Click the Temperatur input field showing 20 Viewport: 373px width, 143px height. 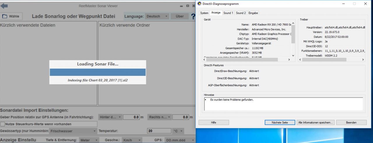tap(159, 131)
